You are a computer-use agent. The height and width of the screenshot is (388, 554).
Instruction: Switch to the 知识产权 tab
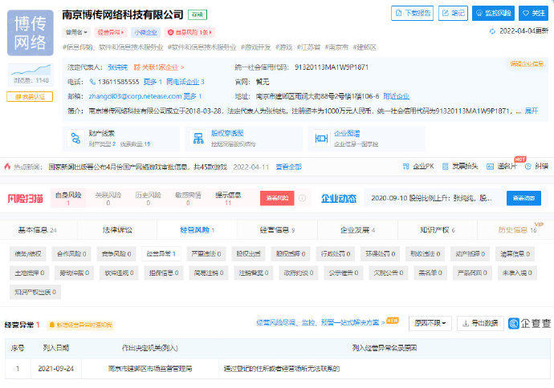point(438,230)
